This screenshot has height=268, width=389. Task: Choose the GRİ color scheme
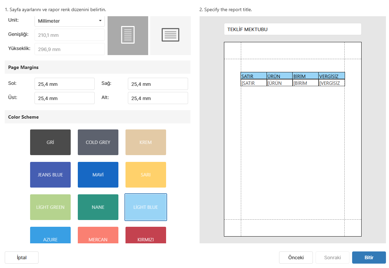(50, 142)
